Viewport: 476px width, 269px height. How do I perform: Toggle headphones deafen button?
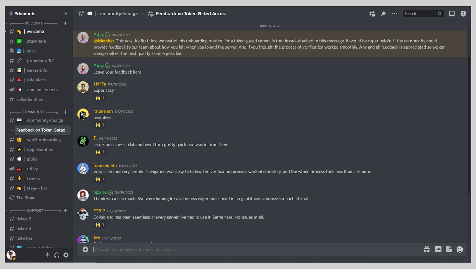coord(57,255)
